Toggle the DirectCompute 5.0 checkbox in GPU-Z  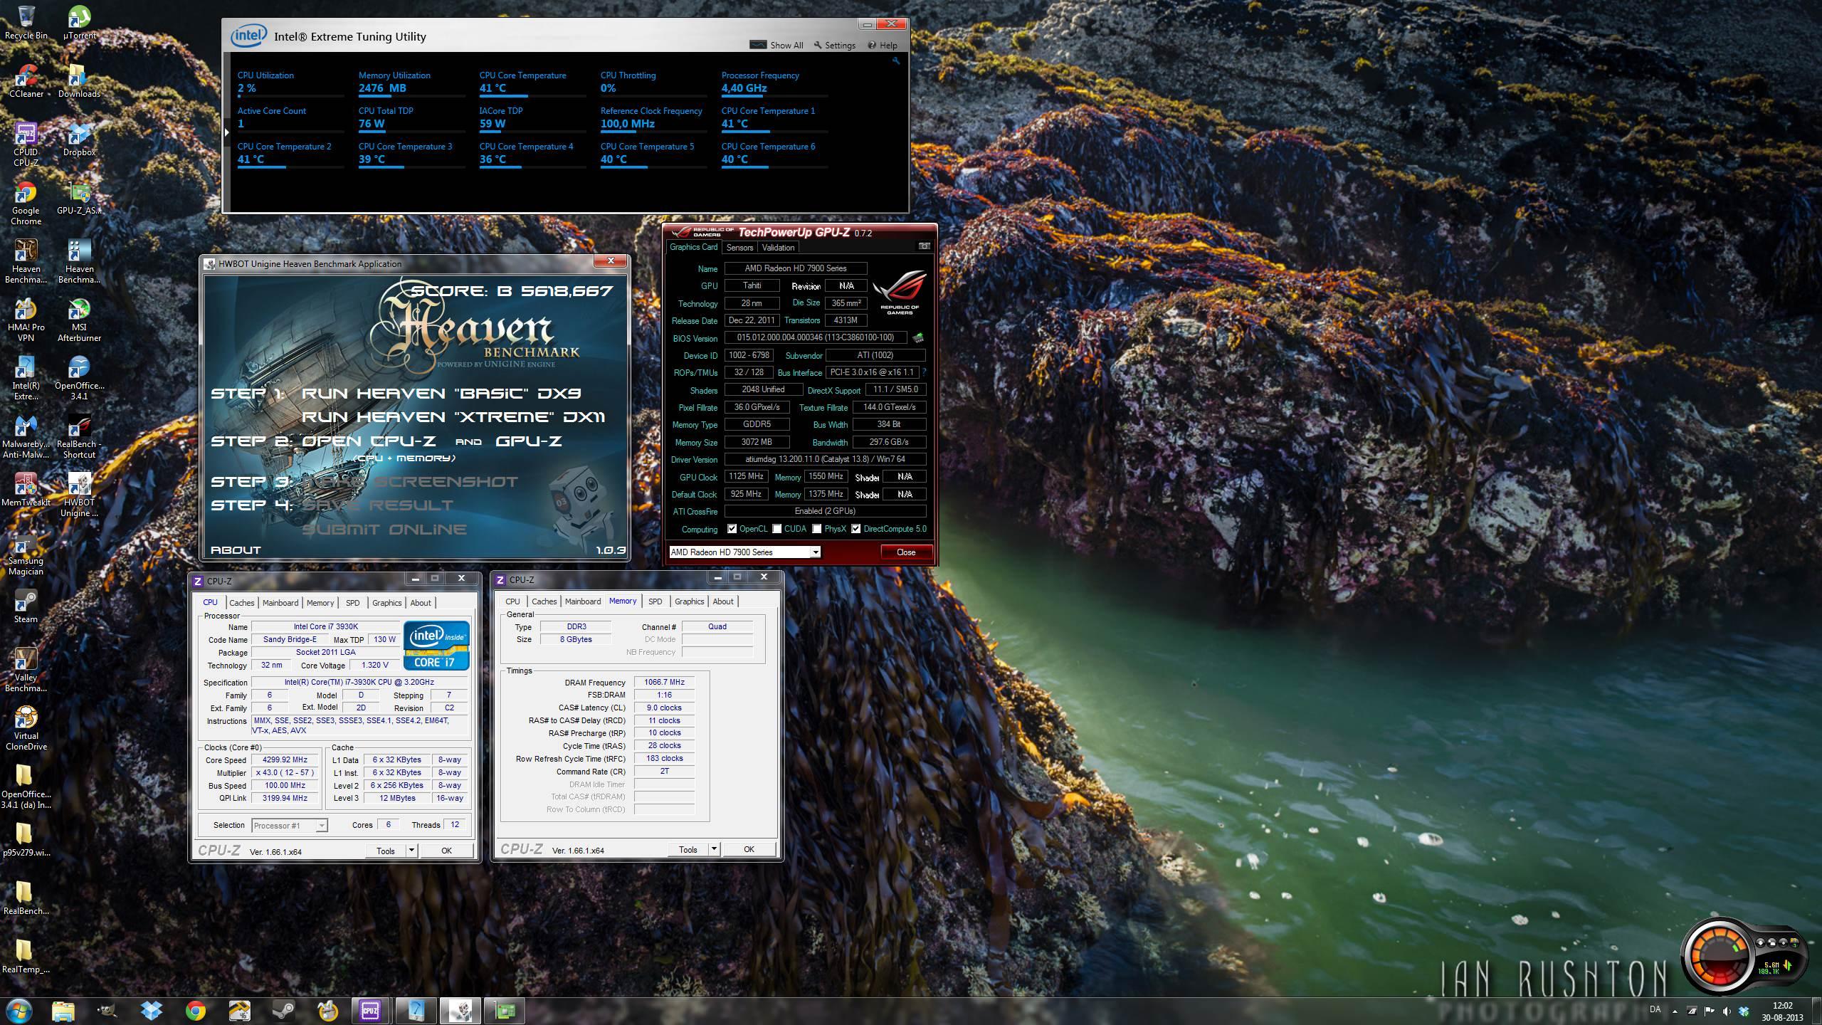click(855, 529)
